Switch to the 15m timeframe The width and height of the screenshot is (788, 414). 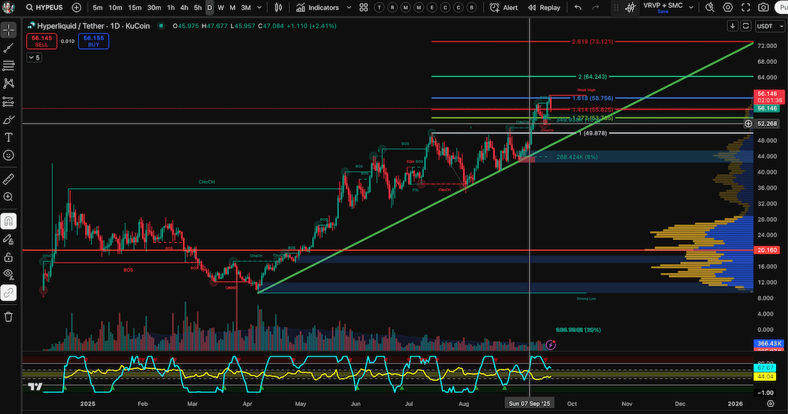(135, 8)
